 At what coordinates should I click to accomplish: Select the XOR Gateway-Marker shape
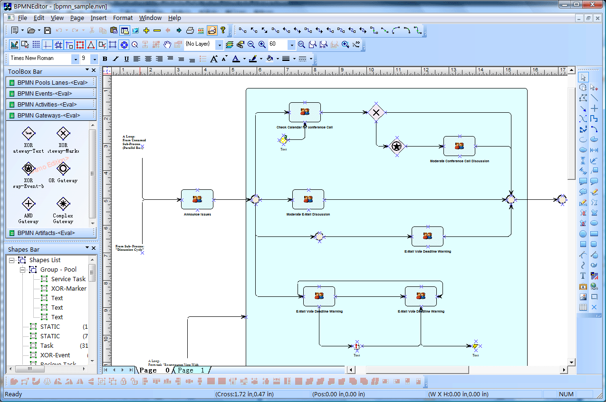tap(63, 140)
